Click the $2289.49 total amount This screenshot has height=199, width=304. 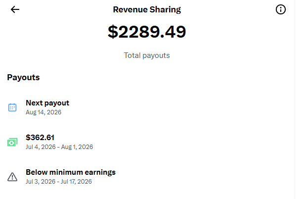click(147, 32)
